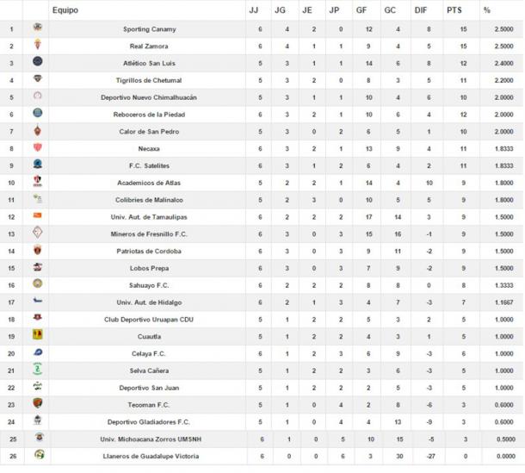Click the Real Zamora team crest

[37, 46]
